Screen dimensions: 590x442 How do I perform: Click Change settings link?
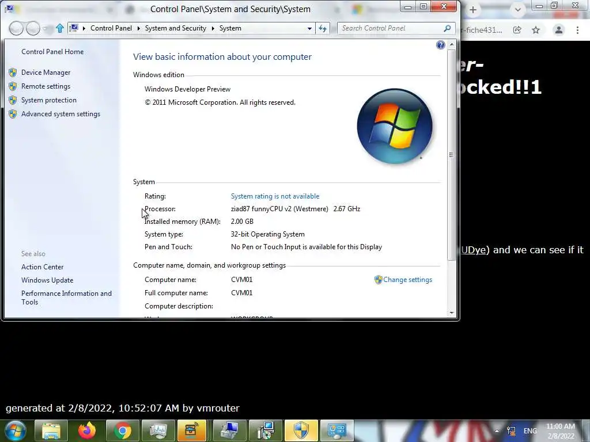(x=407, y=280)
